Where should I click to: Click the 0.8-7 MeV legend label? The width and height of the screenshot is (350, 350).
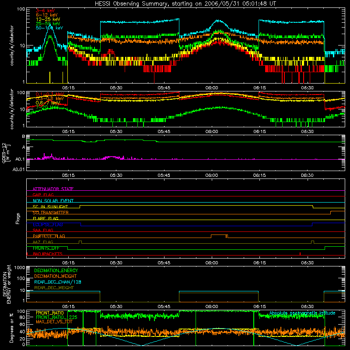click(48, 103)
